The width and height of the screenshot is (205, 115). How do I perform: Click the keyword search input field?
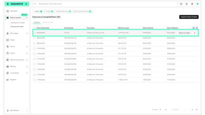107,4
